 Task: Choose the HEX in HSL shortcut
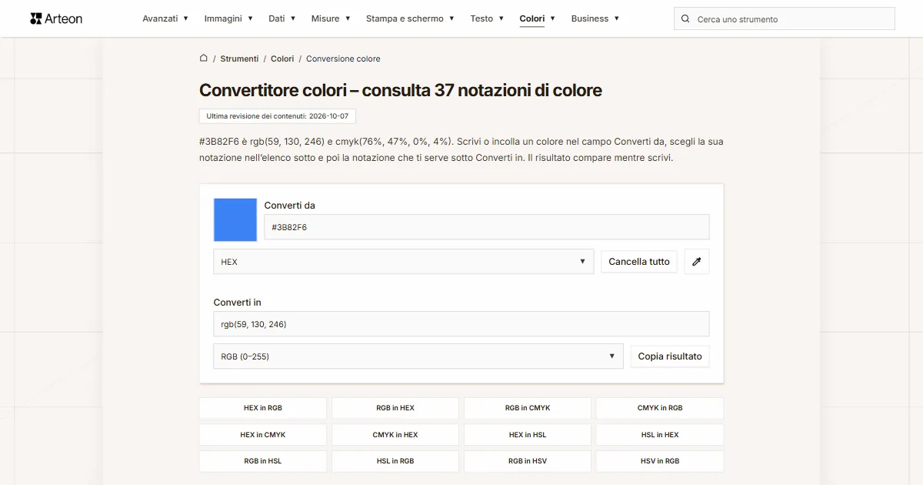point(528,435)
